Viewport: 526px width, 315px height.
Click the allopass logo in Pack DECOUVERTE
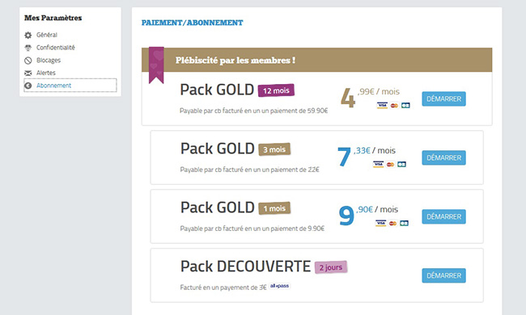[279, 286]
